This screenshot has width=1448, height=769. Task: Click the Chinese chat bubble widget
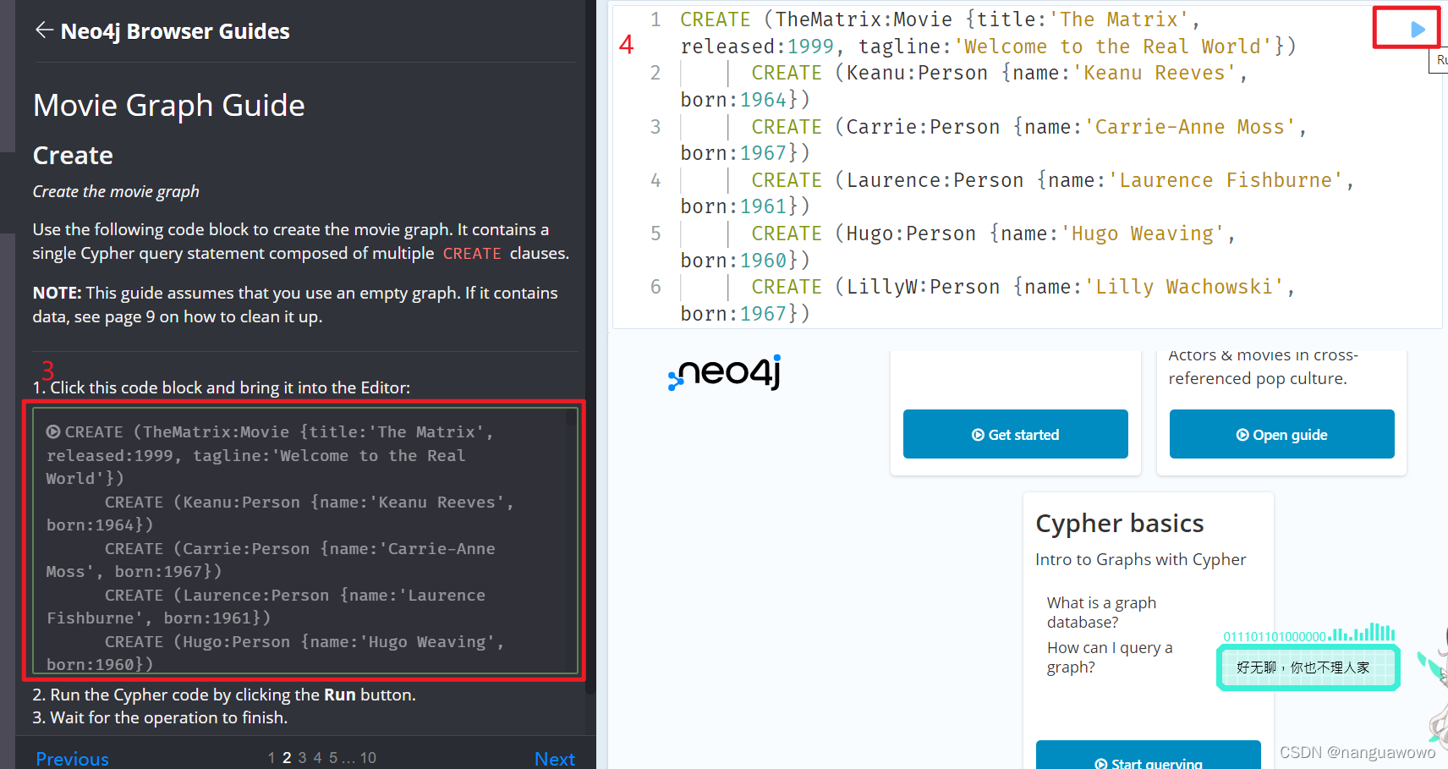pos(1308,667)
